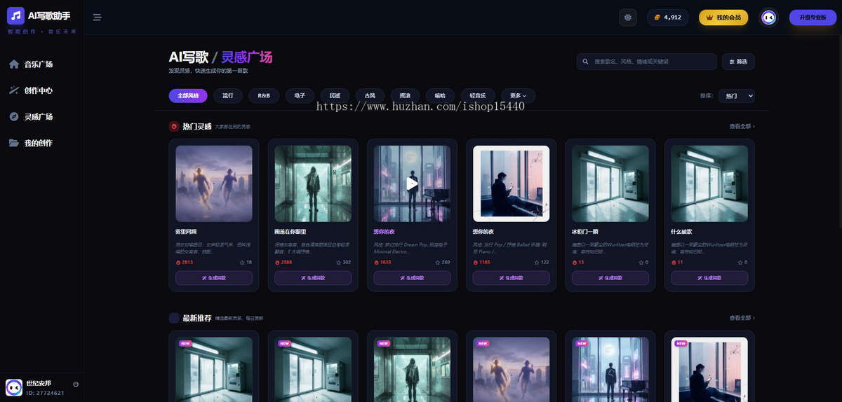Click the folder icon beside 我的创作

(x=14, y=143)
